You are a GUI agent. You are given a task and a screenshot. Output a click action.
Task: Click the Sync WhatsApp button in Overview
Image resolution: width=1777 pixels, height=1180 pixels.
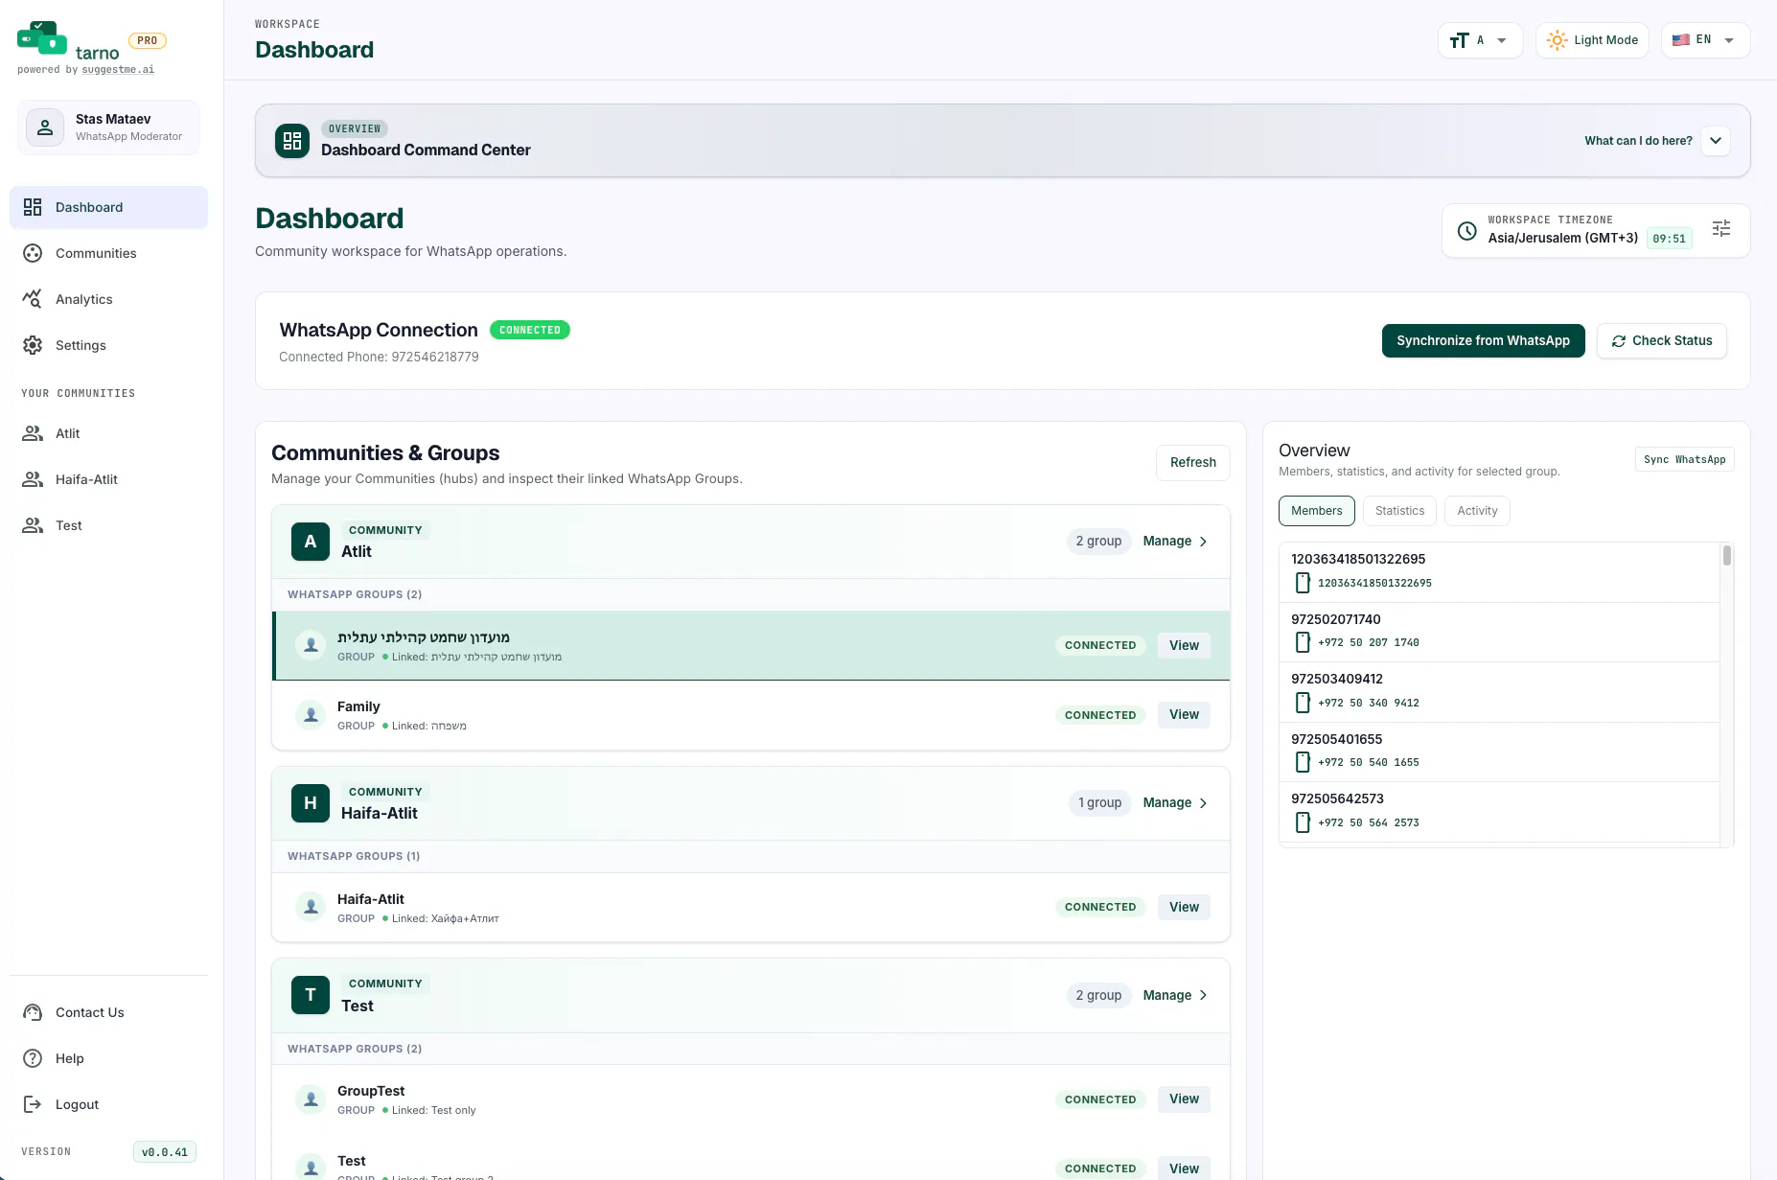pyautogui.click(x=1684, y=460)
